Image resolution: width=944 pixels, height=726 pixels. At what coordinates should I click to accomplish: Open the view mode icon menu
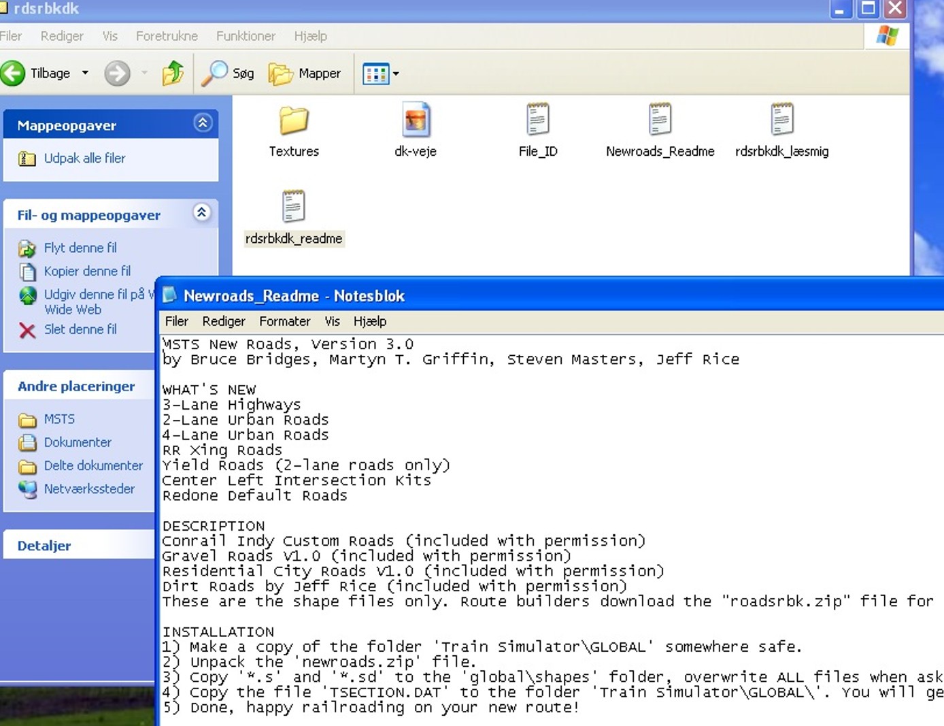(x=381, y=73)
